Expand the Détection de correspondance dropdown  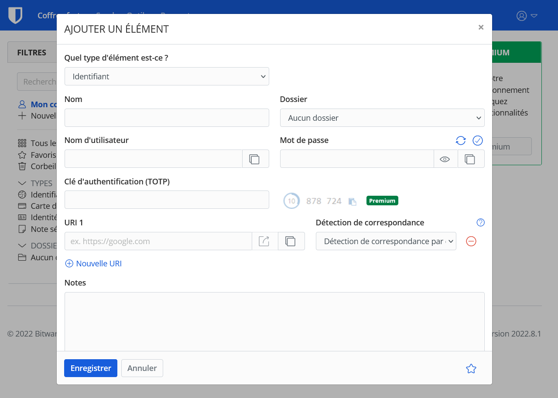(386, 241)
